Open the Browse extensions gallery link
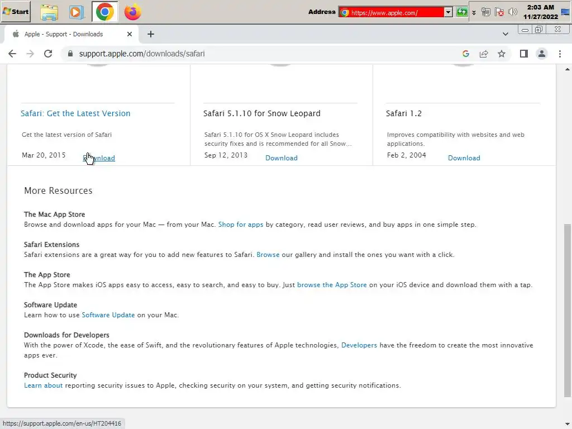 point(268,255)
